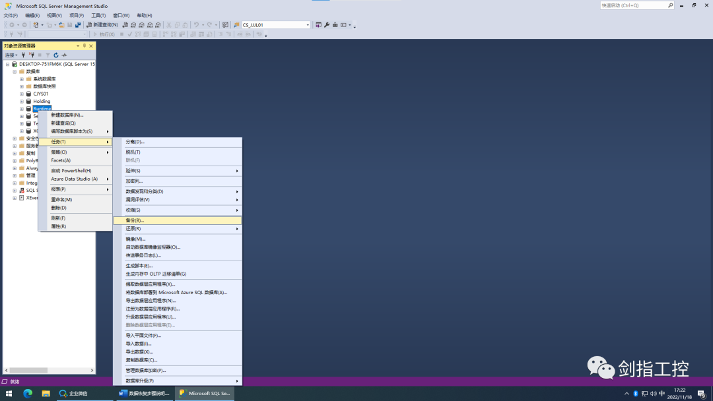This screenshot has height=401, width=713.
Task: Expand the 系统数据库 folder node
Action: (x=21, y=79)
